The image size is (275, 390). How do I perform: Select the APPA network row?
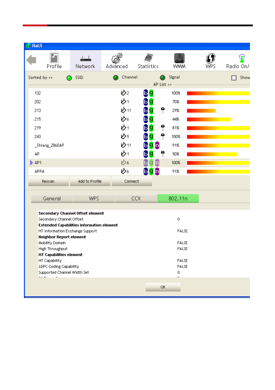[x=139, y=171]
